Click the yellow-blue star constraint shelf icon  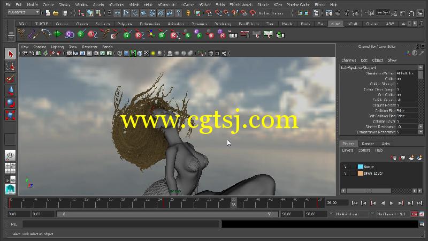(x=150, y=34)
